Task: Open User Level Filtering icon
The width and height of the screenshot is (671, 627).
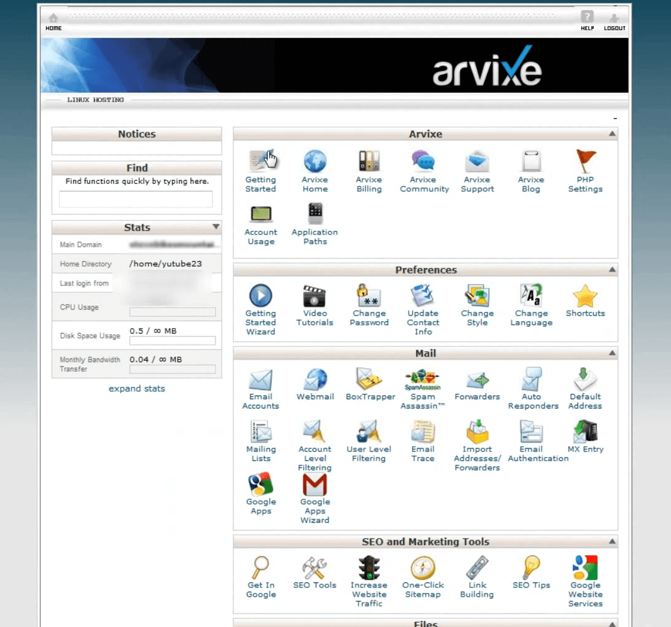Action: click(369, 431)
